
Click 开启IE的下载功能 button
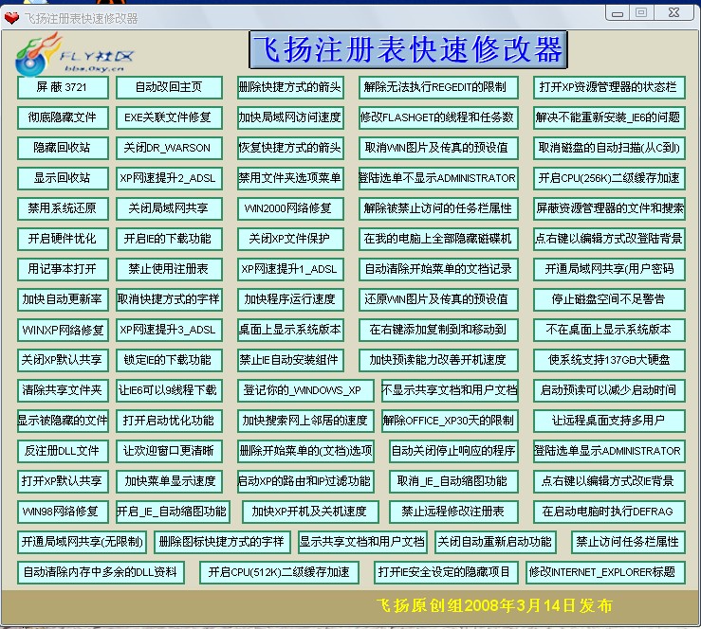tap(169, 240)
